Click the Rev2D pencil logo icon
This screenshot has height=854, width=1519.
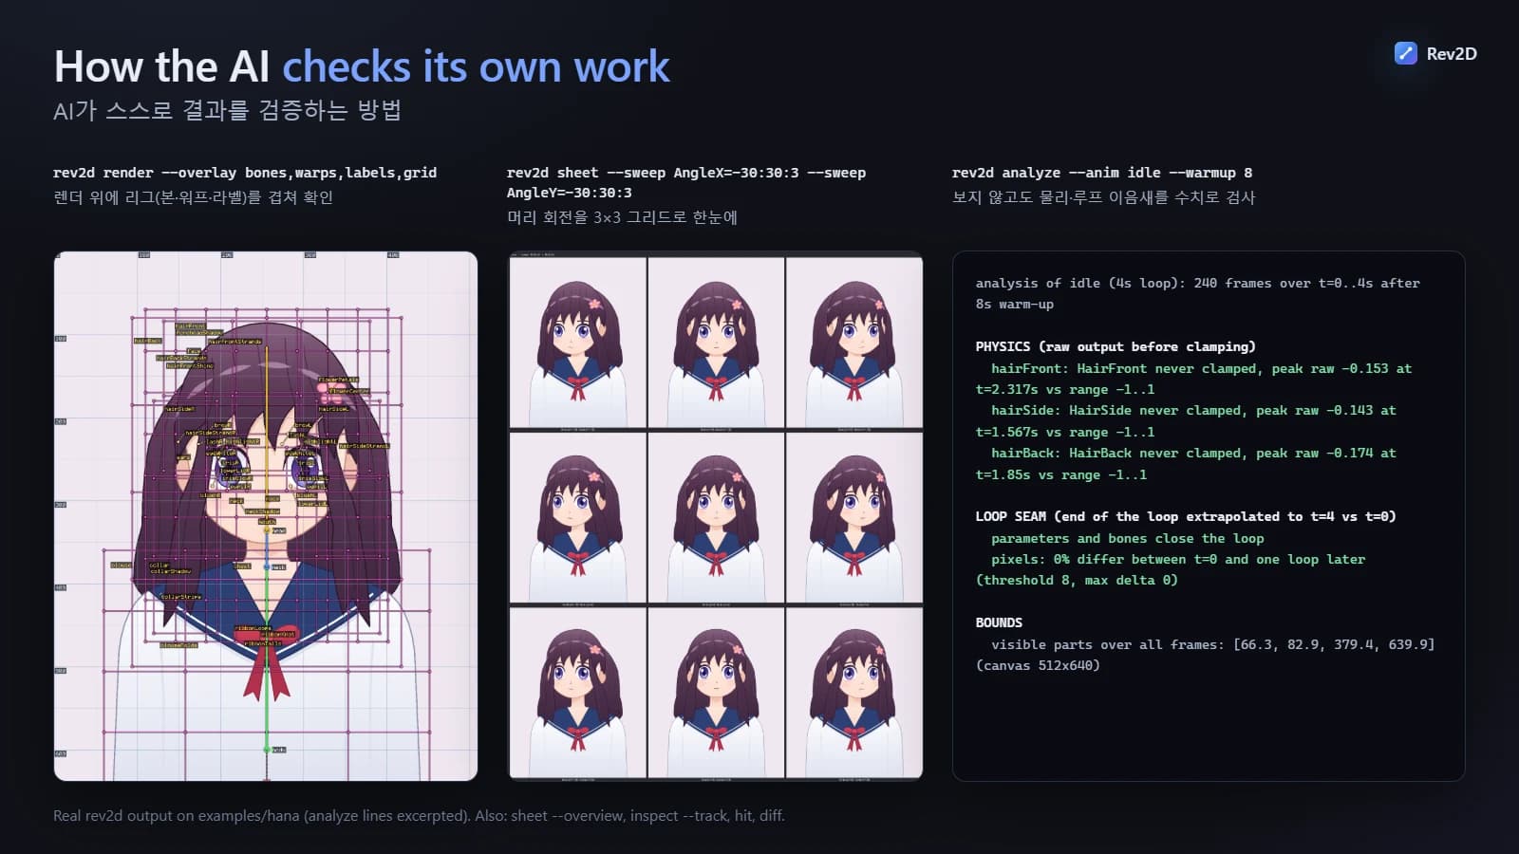(1405, 53)
